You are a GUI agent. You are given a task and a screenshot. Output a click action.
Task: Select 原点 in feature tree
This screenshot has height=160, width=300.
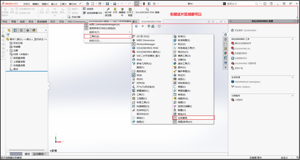coord(16,69)
